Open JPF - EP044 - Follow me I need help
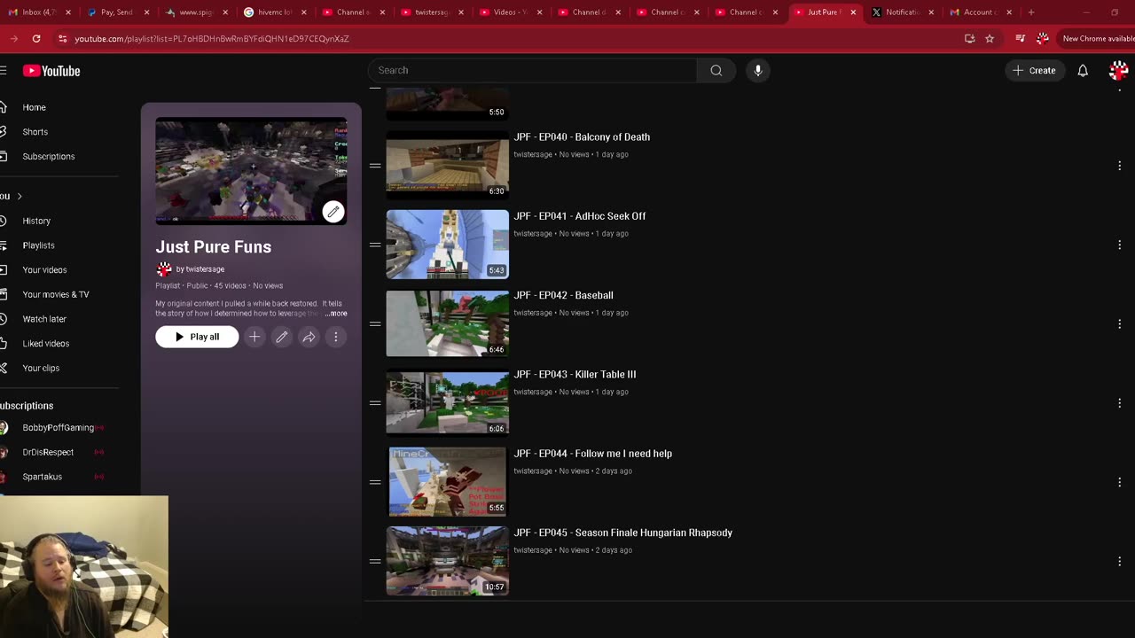Viewport: 1135px width, 638px height. click(x=592, y=454)
